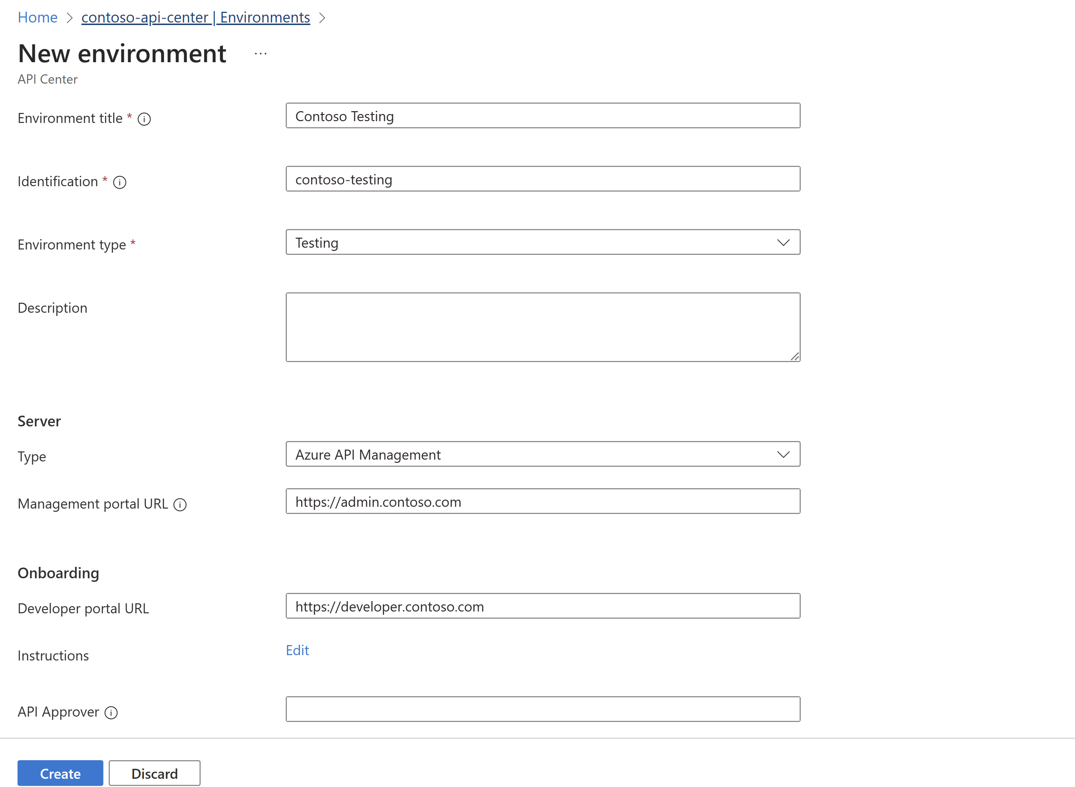Select the Environment title input field

pyautogui.click(x=543, y=116)
